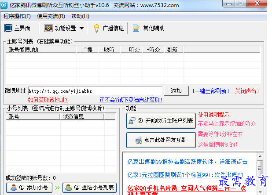Open 还不会?试下登陆自动获取! link

click(x=131, y=100)
